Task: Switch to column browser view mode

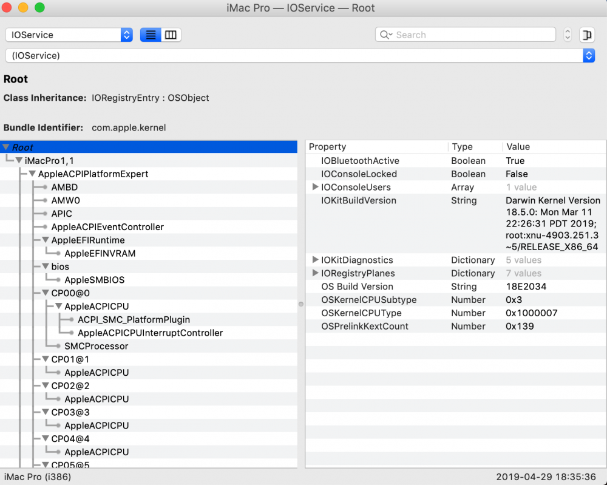Action: click(x=171, y=35)
